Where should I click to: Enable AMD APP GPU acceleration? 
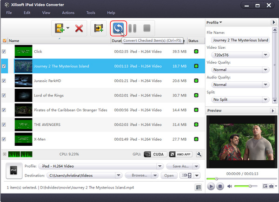pos(180,154)
